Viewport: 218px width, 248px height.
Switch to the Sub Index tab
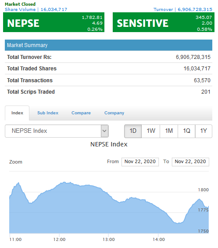tap(48, 113)
